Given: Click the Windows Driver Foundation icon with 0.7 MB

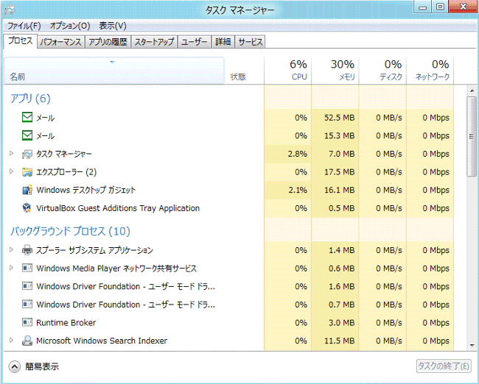Looking at the screenshot, I should coord(27,304).
